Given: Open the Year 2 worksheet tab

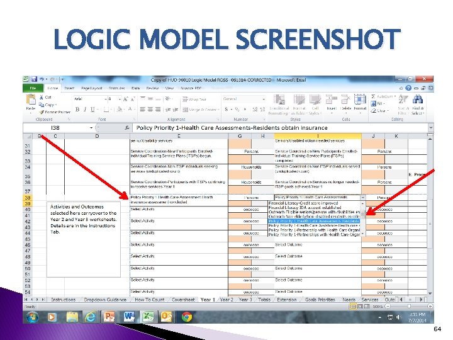Looking at the screenshot, I should point(226,300).
